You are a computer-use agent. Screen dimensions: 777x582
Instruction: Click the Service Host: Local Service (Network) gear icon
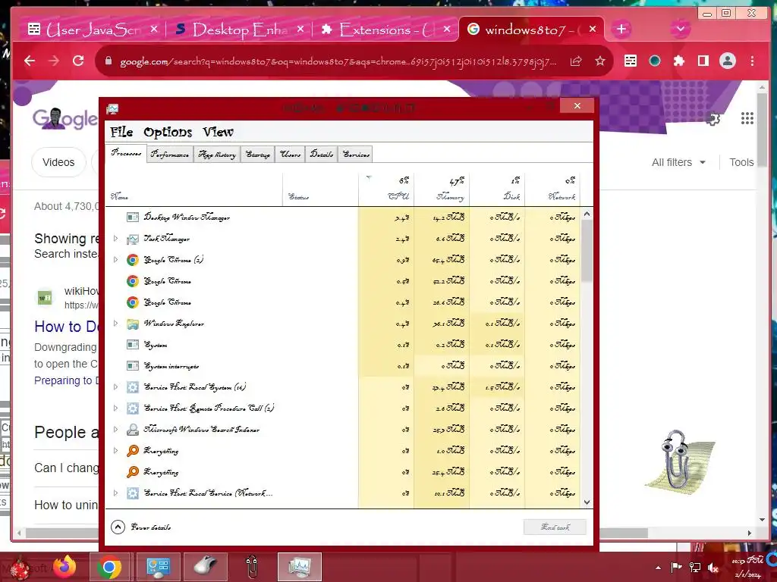click(x=132, y=493)
